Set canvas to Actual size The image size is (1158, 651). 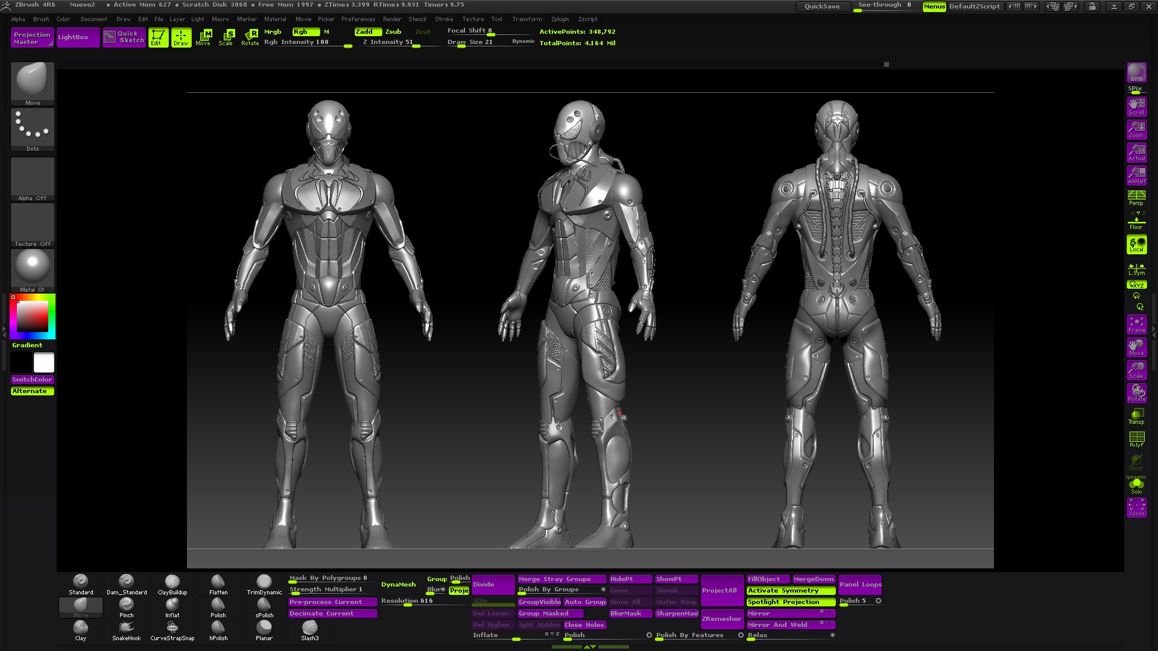[1136, 153]
